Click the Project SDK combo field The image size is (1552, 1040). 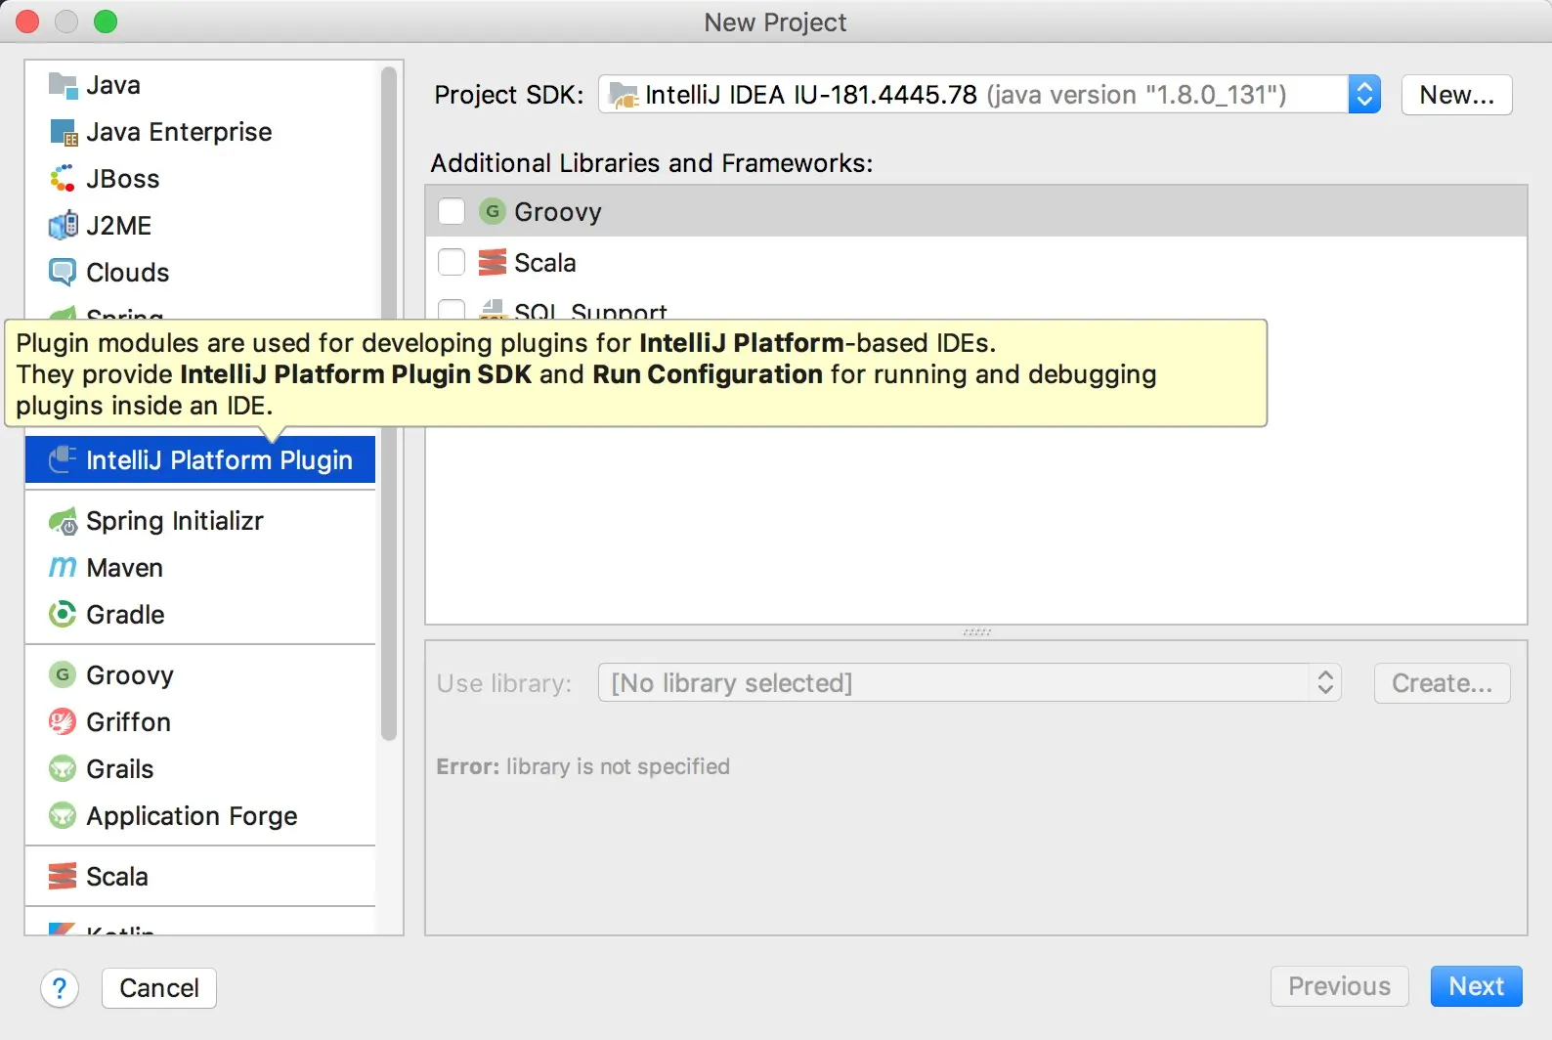pyautogui.click(x=989, y=95)
